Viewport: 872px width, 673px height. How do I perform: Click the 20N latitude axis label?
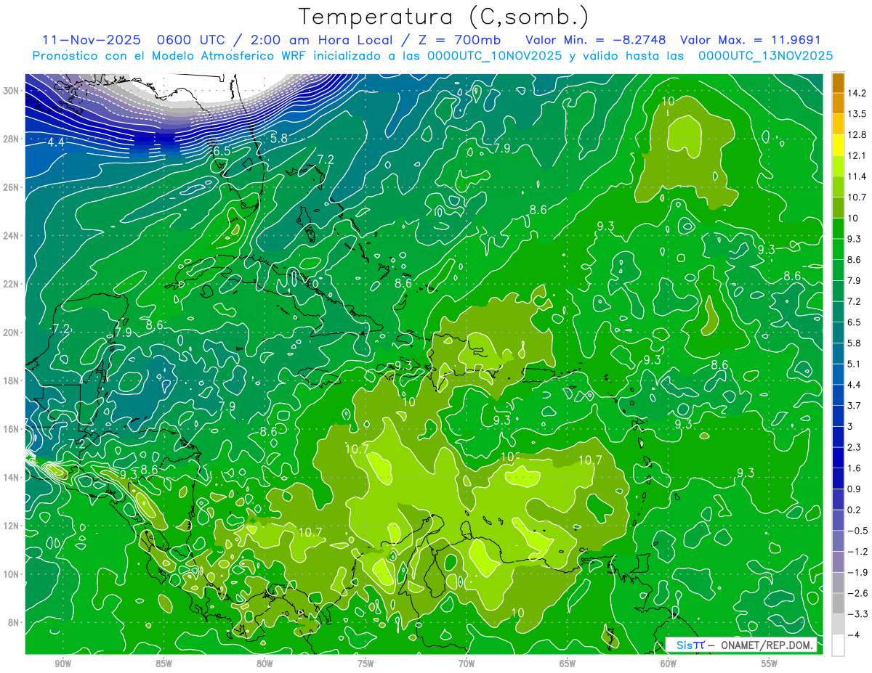tap(12, 333)
